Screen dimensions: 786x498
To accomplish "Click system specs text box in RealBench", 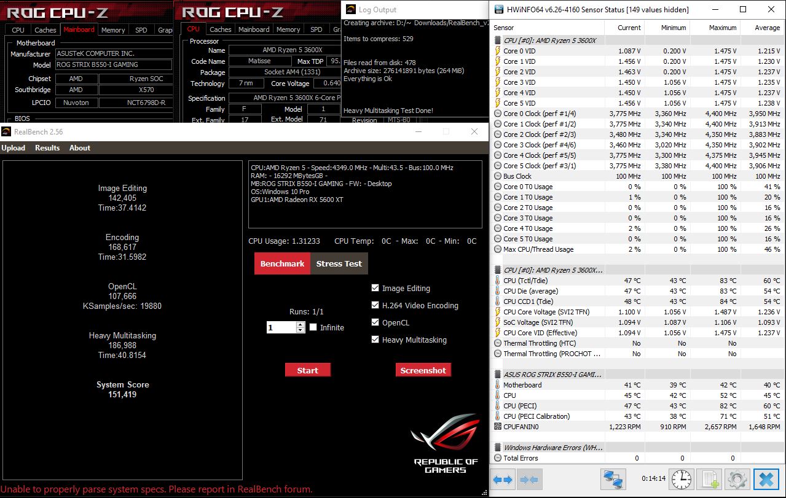I will (x=365, y=195).
